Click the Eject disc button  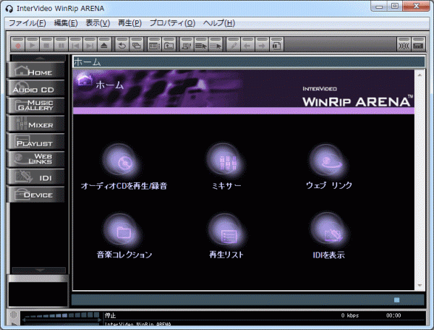click(x=104, y=45)
